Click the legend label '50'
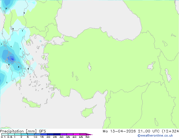The width and height of the screenshot is (179, 138). click(87, 137)
